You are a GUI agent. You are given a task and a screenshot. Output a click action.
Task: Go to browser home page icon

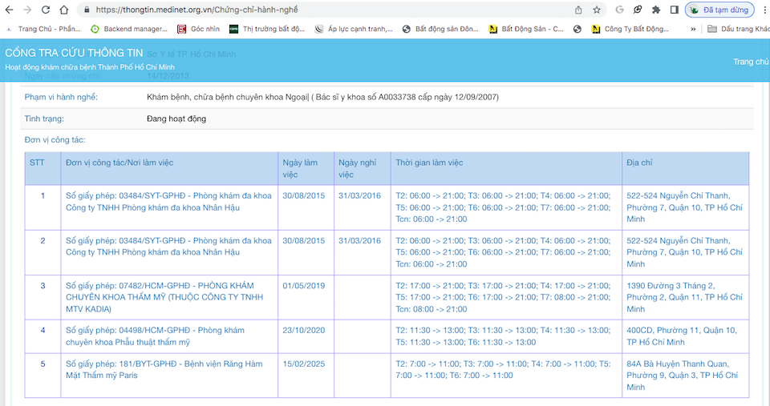coord(64,10)
